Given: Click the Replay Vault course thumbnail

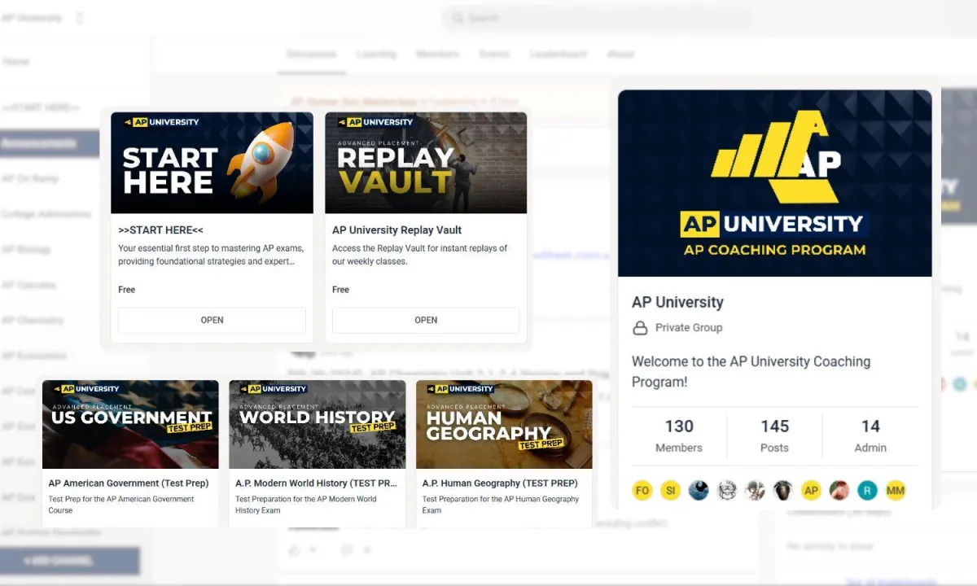Looking at the screenshot, I should [426, 163].
